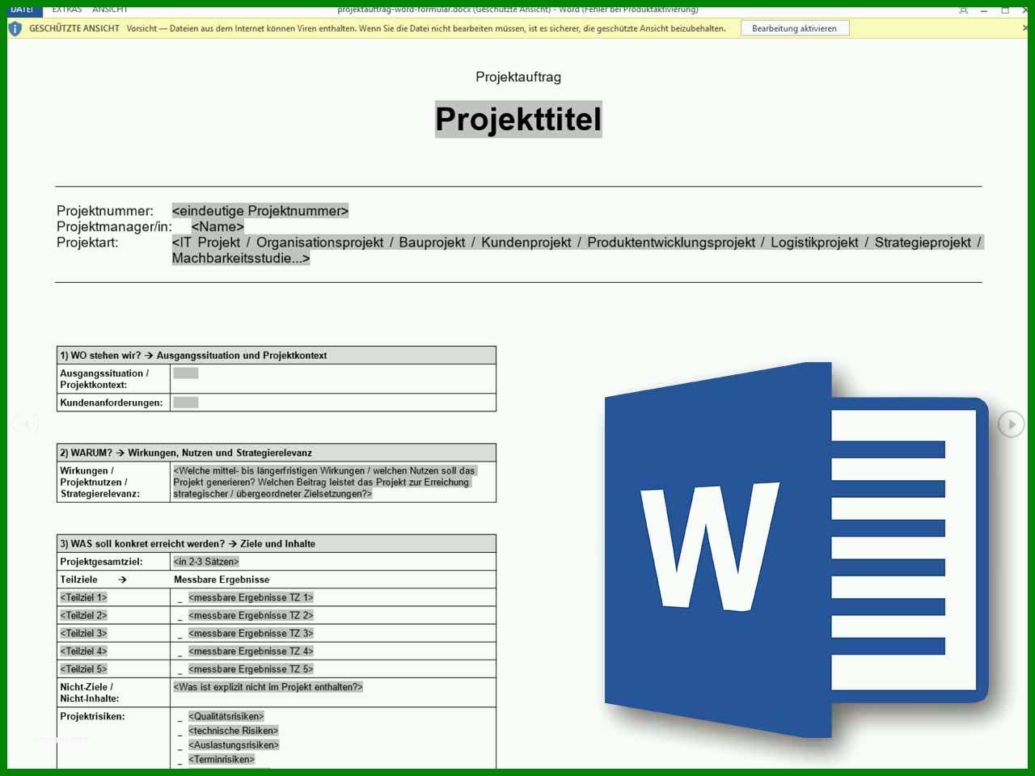Go to previous image with left arrow
Image resolution: width=1035 pixels, height=776 pixels.
click(x=26, y=424)
